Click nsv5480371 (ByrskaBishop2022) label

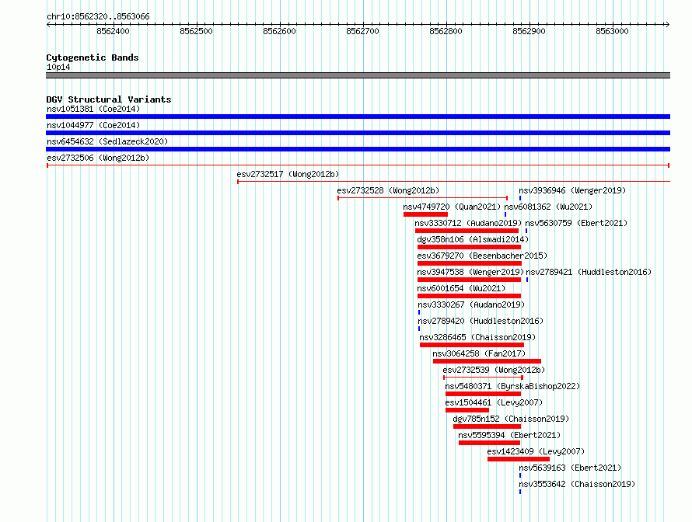coord(512,386)
